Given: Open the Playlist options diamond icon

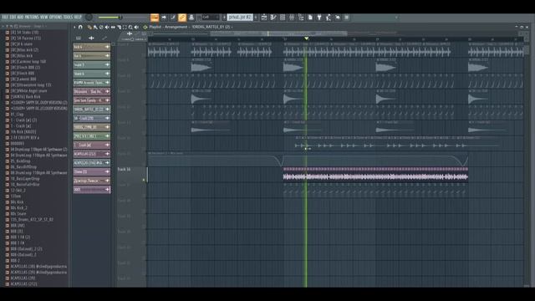Looking at the screenshot, I should [x=145, y=27].
